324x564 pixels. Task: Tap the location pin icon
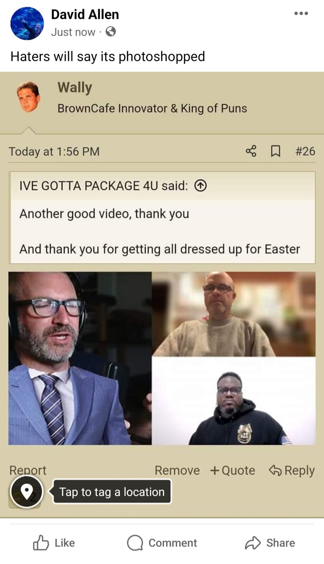(x=26, y=491)
